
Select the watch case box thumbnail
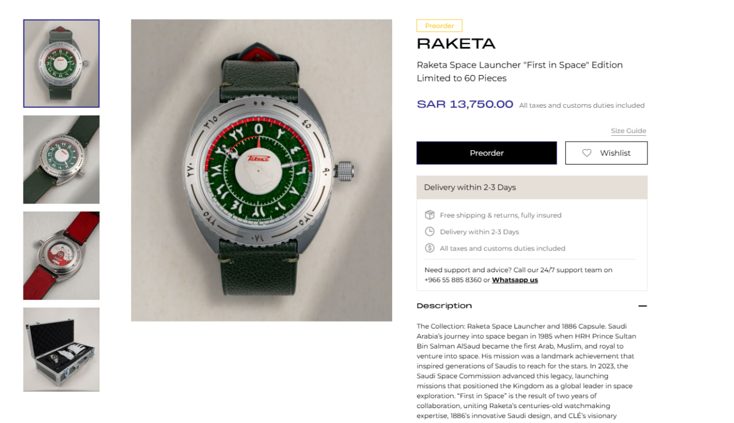click(x=61, y=350)
